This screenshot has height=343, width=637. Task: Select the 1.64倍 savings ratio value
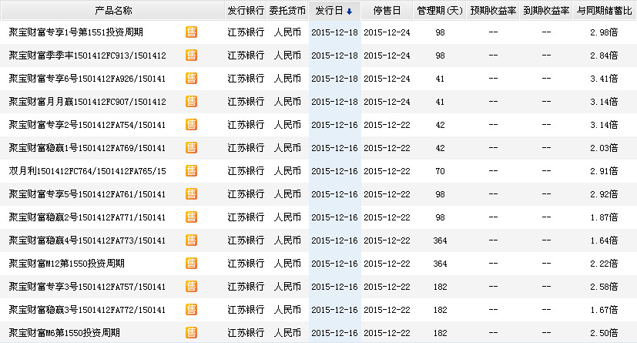[604, 240]
